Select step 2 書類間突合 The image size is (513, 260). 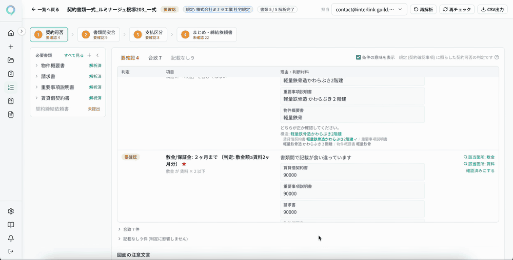[x=98, y=35]
